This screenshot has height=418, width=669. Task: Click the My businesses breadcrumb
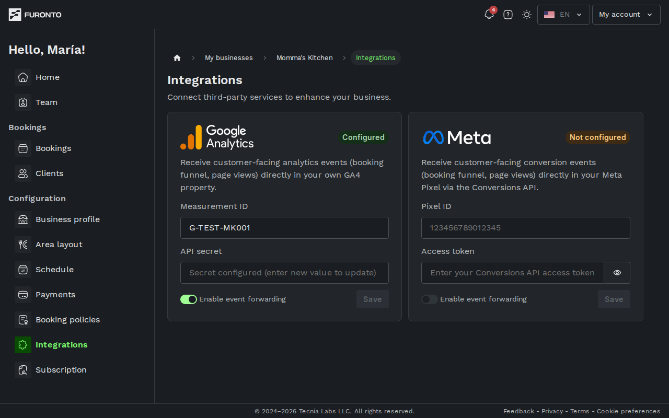pyautogui.click(x=229, y=58)
